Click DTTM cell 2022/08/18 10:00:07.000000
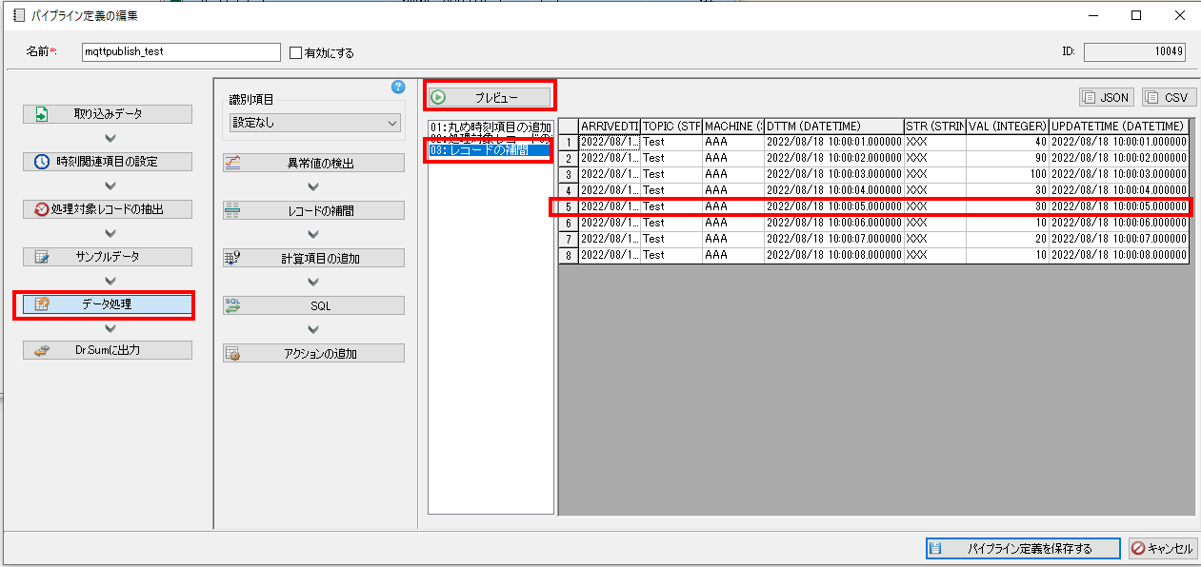Image resolution: width=1201 pixels, height=567 pixels. (x=834, y=239)
